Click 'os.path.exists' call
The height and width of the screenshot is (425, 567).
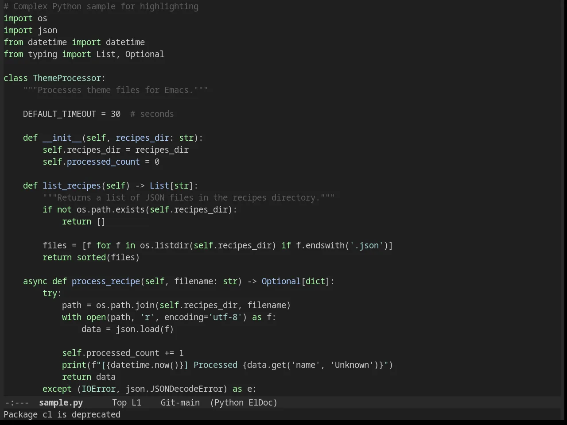click(111, 210)
